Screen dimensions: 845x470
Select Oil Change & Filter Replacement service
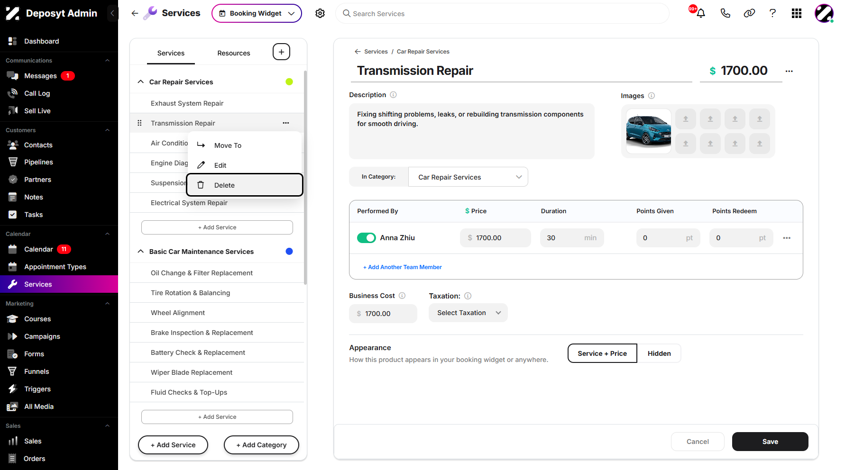pos(217,273)
